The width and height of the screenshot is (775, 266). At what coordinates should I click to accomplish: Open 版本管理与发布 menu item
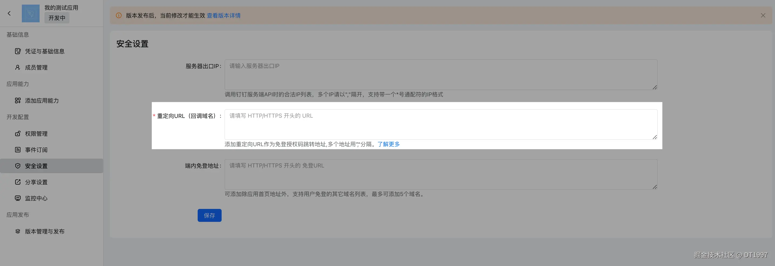51,231
